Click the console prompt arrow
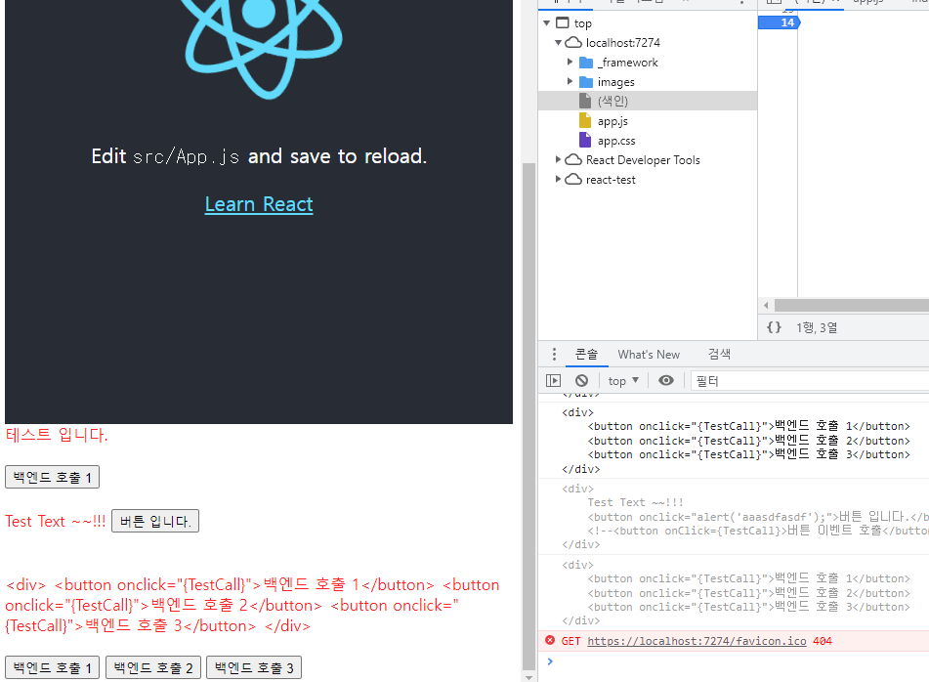Image resolution: width=929 pixels, height=682 pixels. tap(550, 661)
